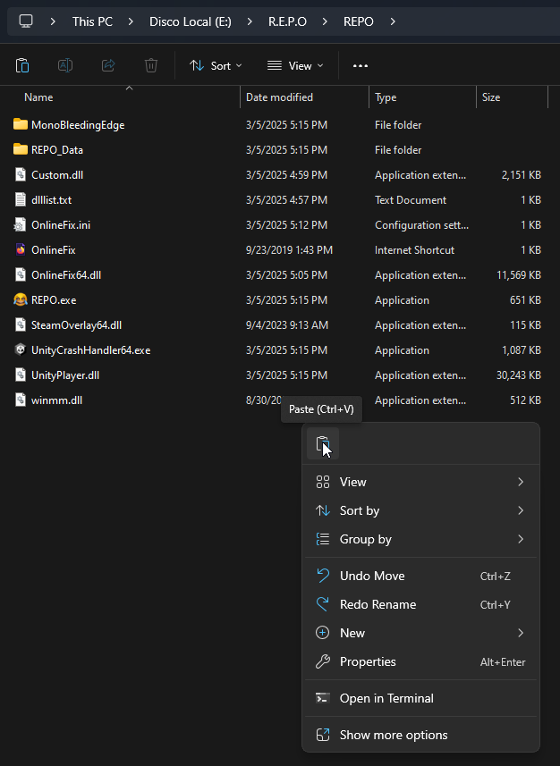Open the Sort dropdown in the toolbar
This screenshot has height=766, width=560.
click(x=216, y=64)
